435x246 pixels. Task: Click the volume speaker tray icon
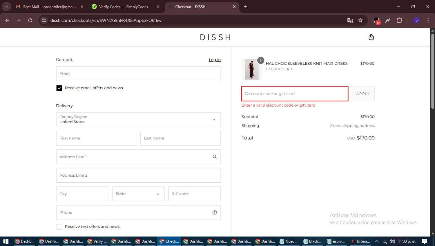[x=392, y=241]
